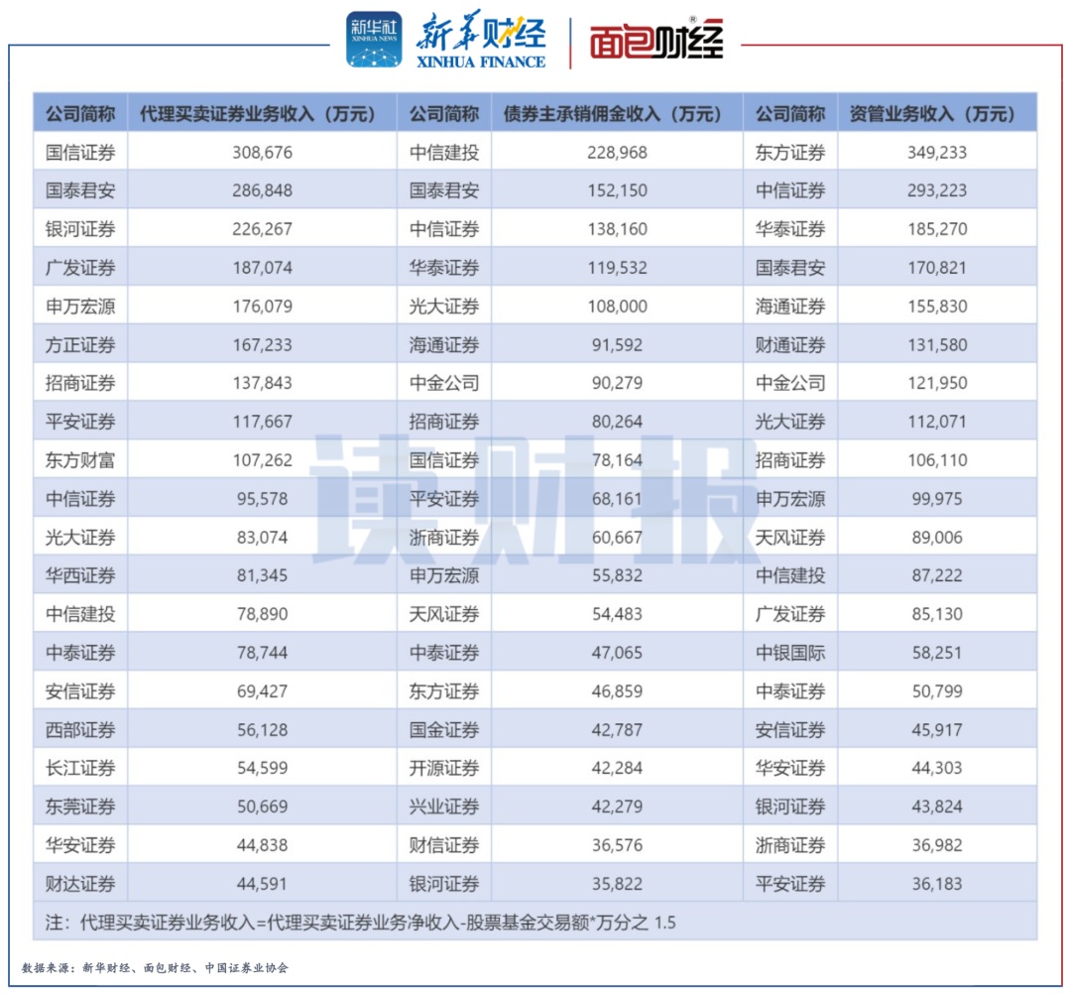Click the value 152,150
The width and height of the screenshot is (1071, 995).
tap(618, 190)
